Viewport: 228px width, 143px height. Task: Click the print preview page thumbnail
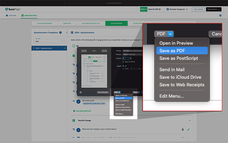(x=94, y=71)
